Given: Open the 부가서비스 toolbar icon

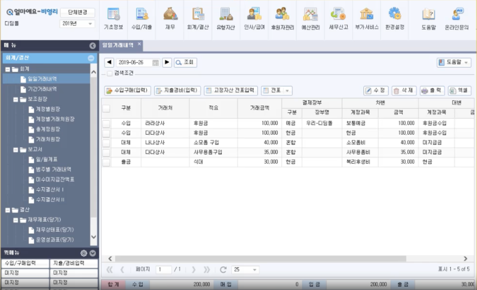Looking at the screenshot, I should tap(366, 19).
